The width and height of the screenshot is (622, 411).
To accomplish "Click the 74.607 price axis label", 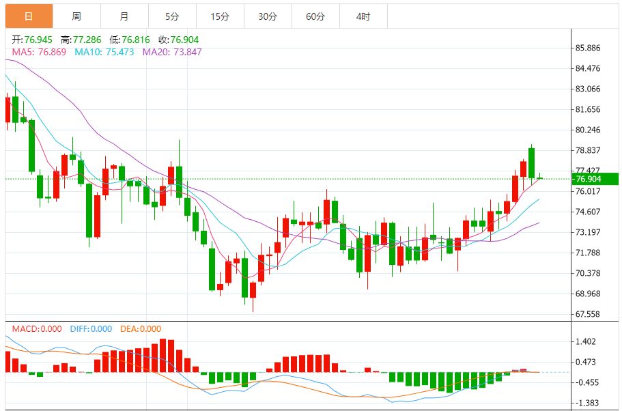I will click(588, 212).
